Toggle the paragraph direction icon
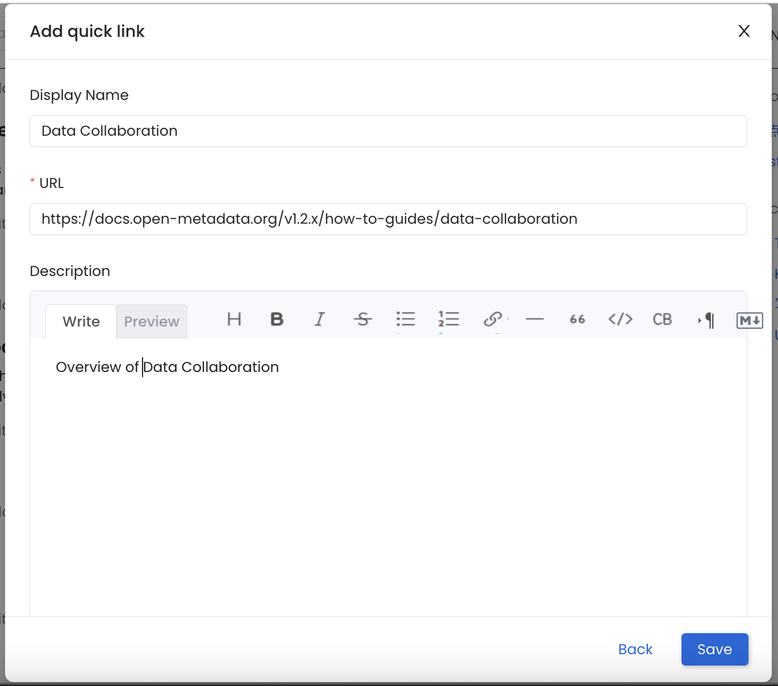Screen dimensions: 778x686 tap(706, 320)
